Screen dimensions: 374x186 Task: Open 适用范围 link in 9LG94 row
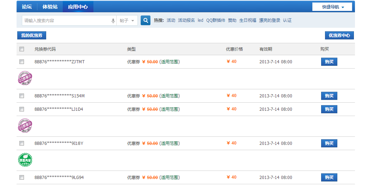click(170, 178)
